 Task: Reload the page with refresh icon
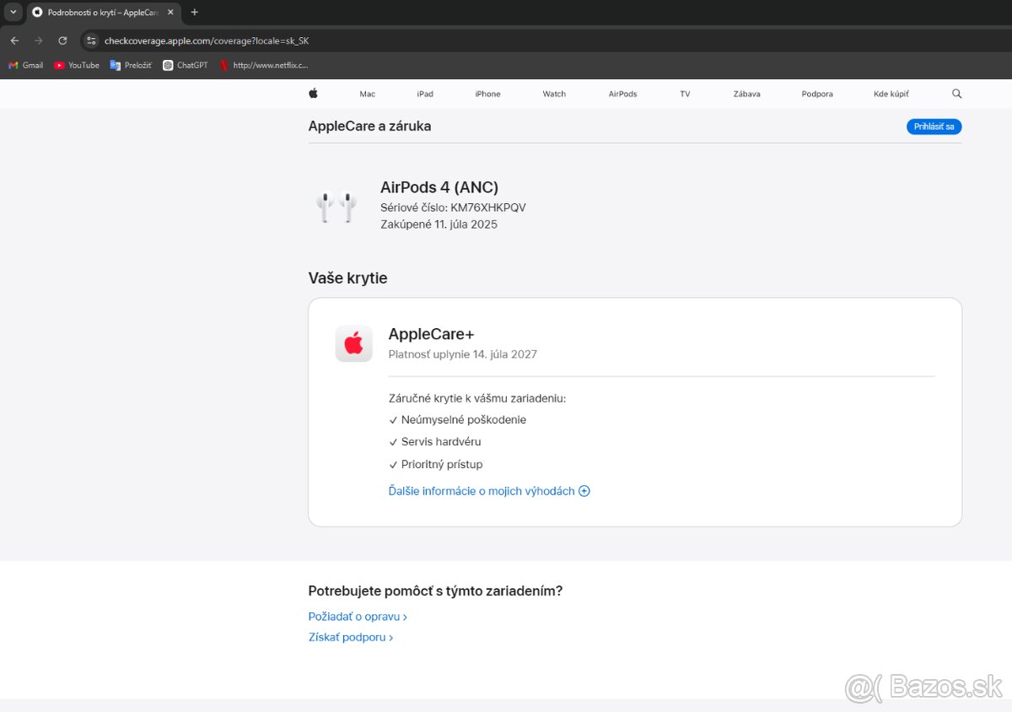[62, 40]
